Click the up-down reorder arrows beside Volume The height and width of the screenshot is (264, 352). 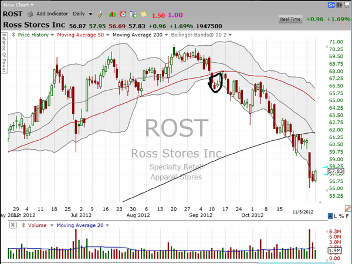[23, 225]
